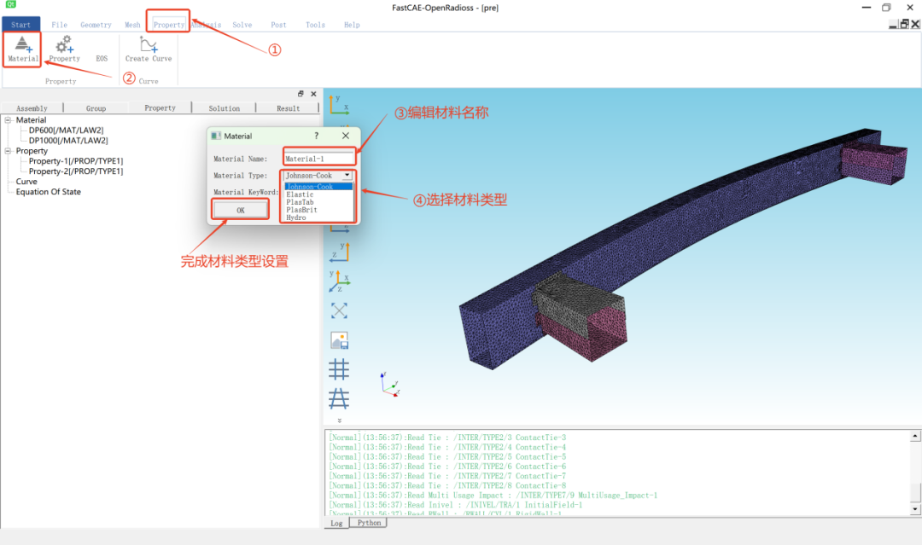Switch to the Group panel tab
Viewport: 922px width, 545px height.
point(96,108)
